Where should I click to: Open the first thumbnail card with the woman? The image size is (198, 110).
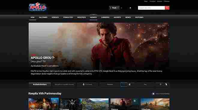(43, 104)
